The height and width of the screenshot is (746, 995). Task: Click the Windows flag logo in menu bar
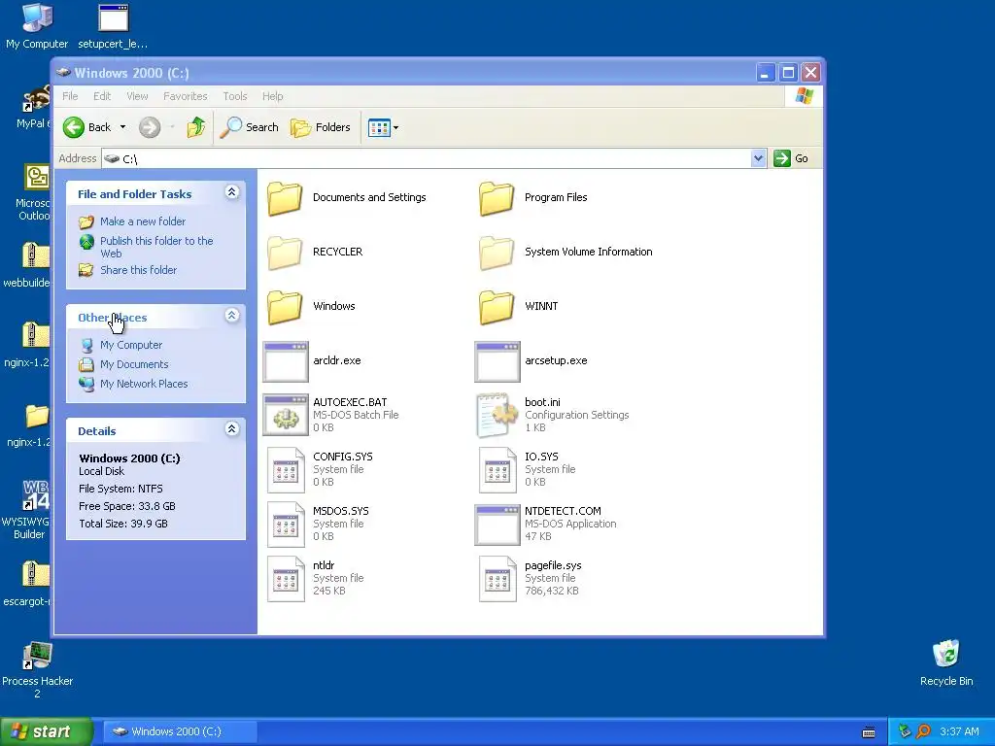tap(804, 96)
